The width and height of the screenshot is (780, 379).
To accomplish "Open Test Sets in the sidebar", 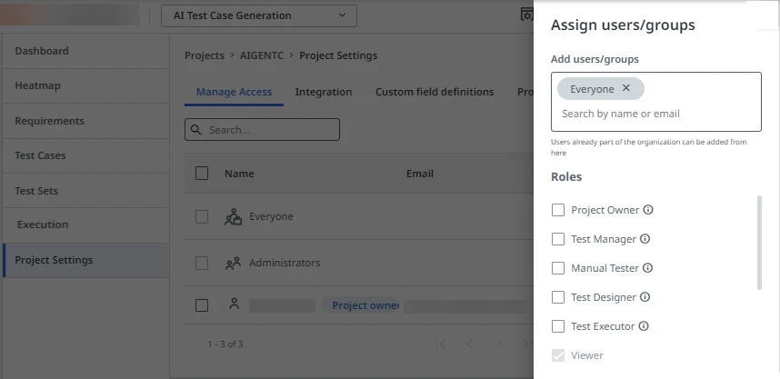I will (85, 191).
